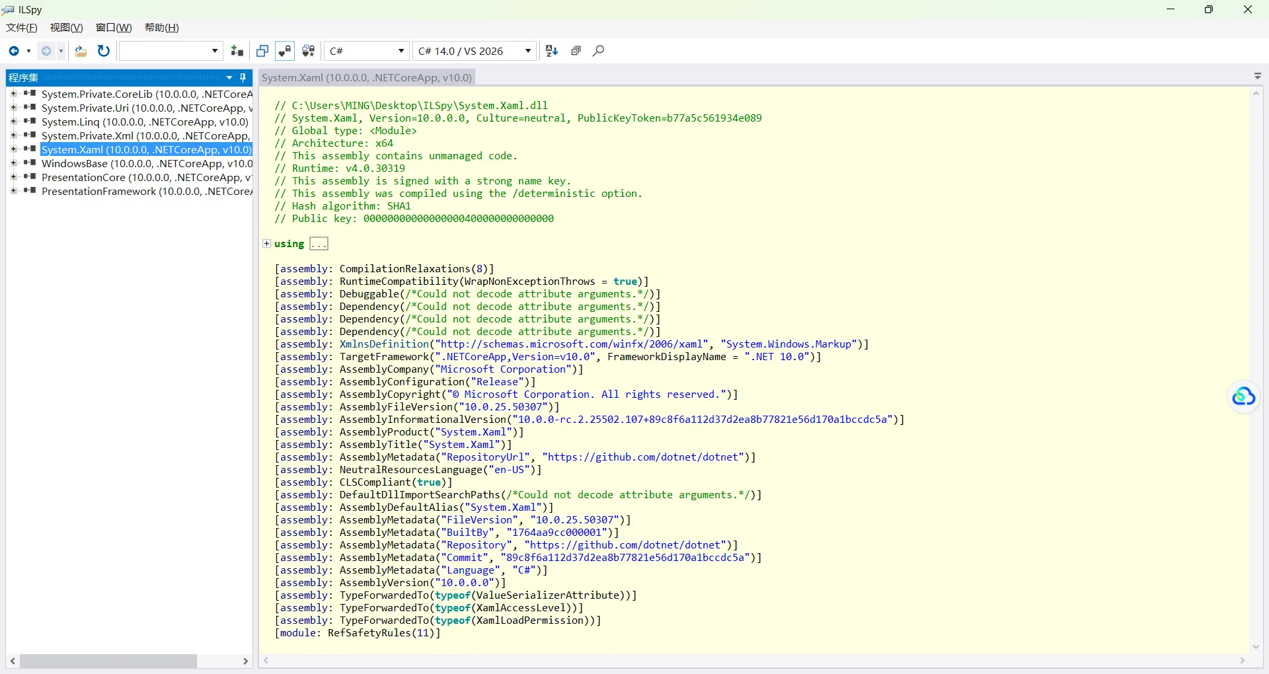
Task: Click the manage assembly lists icon
Action: tap(237, 51)
